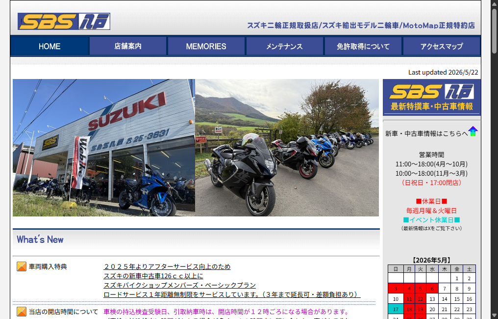
Task: Click the 車両購入特典 label
Action: click(x=48, y=266)
